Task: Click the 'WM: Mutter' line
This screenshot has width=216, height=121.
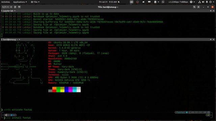Action: click(55, 64)
